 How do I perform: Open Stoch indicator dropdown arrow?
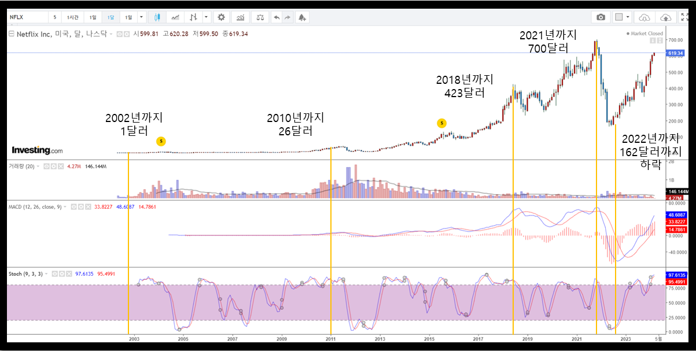coord(46,274)
